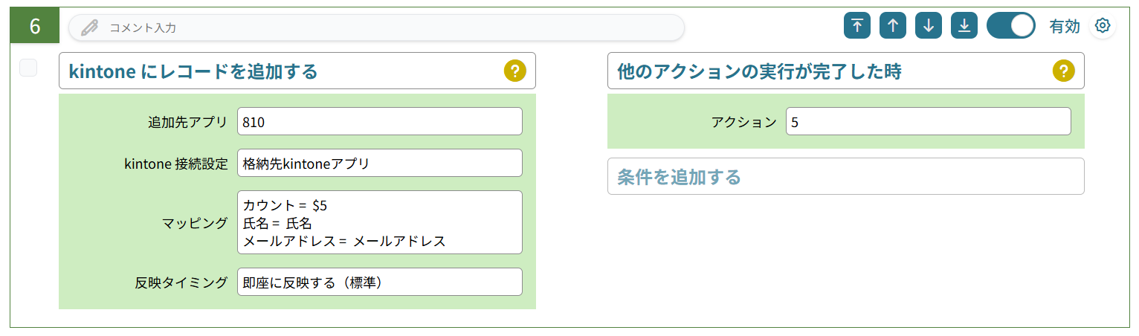Select 条件を追加する to add condition
Image resolution: width=1139 pixels, height=336 pixels.
pyautogui.click(x=846, y=176)
